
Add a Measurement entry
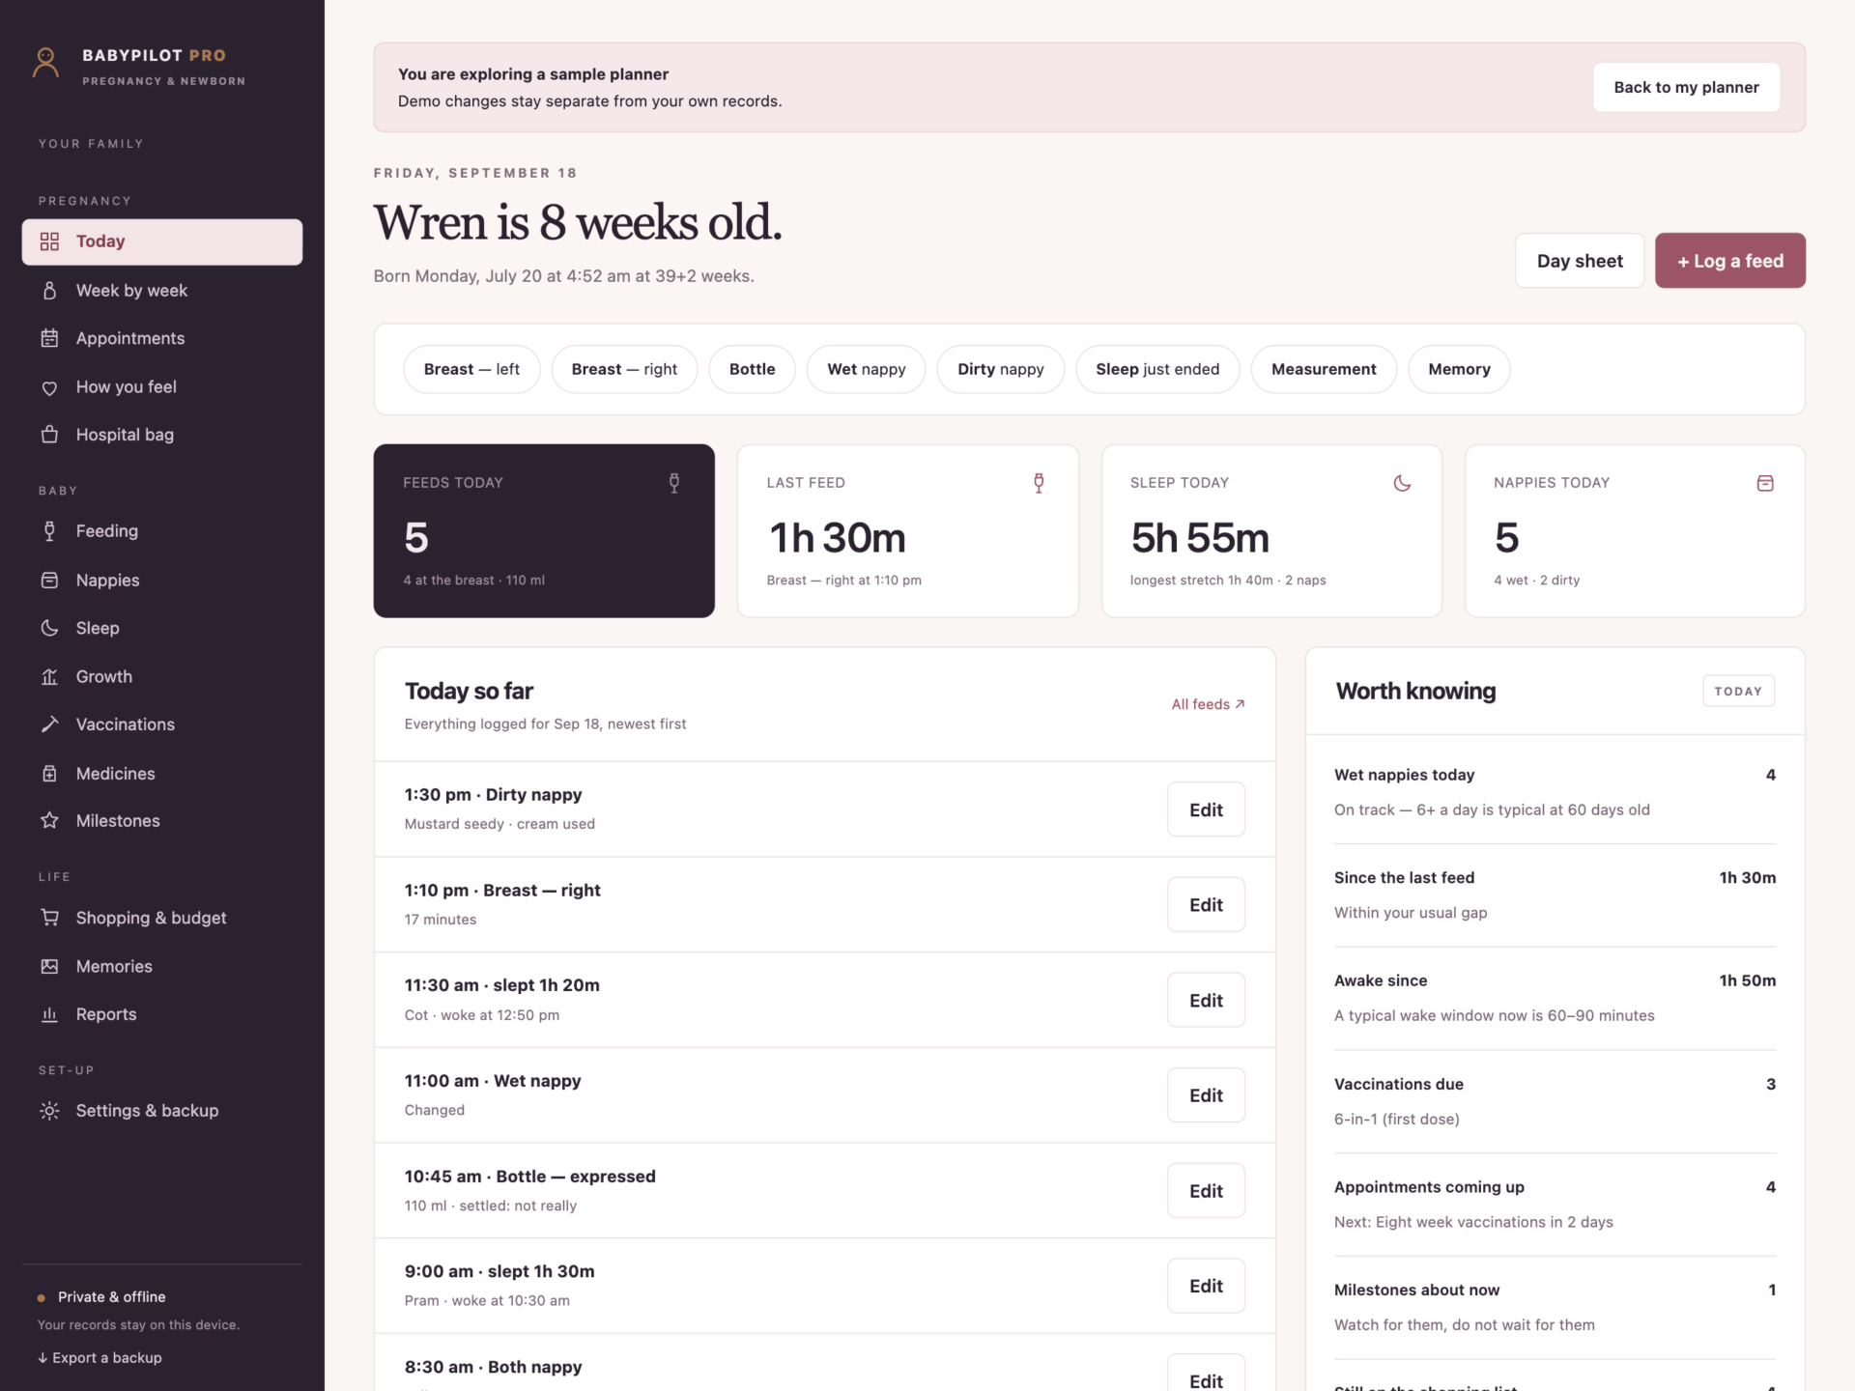[x=1324, y=369]
